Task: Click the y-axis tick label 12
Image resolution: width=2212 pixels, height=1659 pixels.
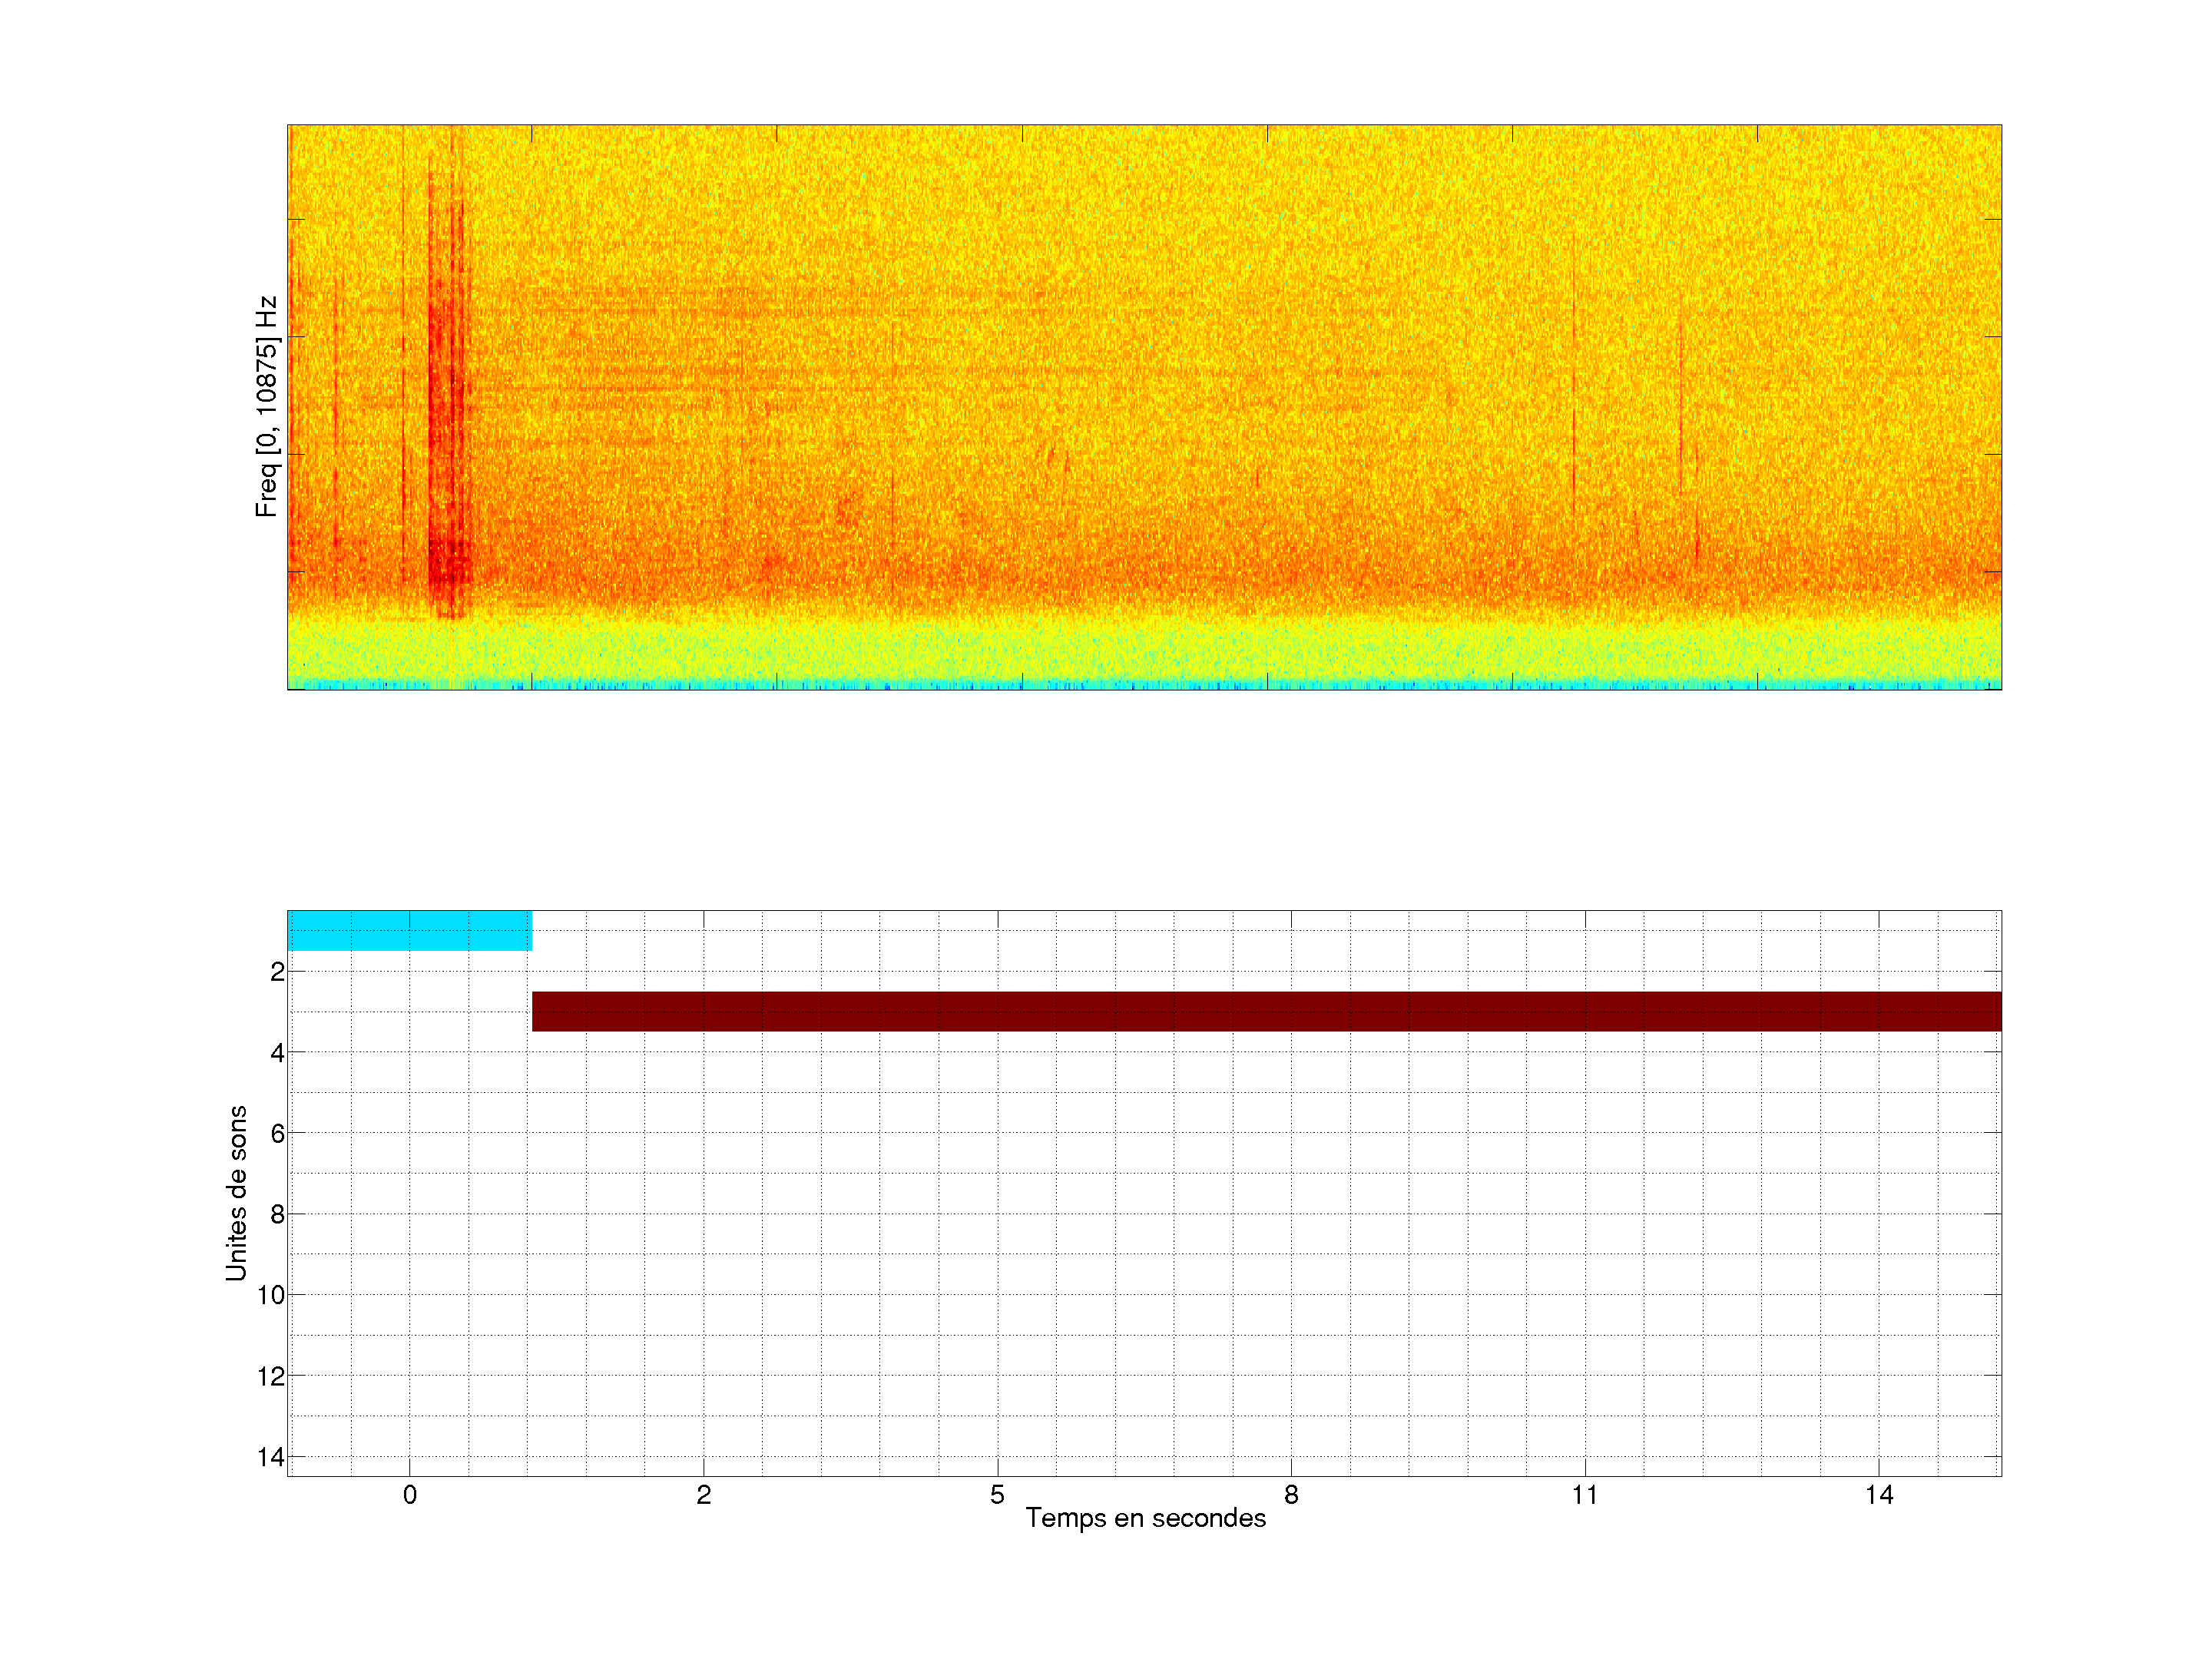Action: (x=271, y=1376)
